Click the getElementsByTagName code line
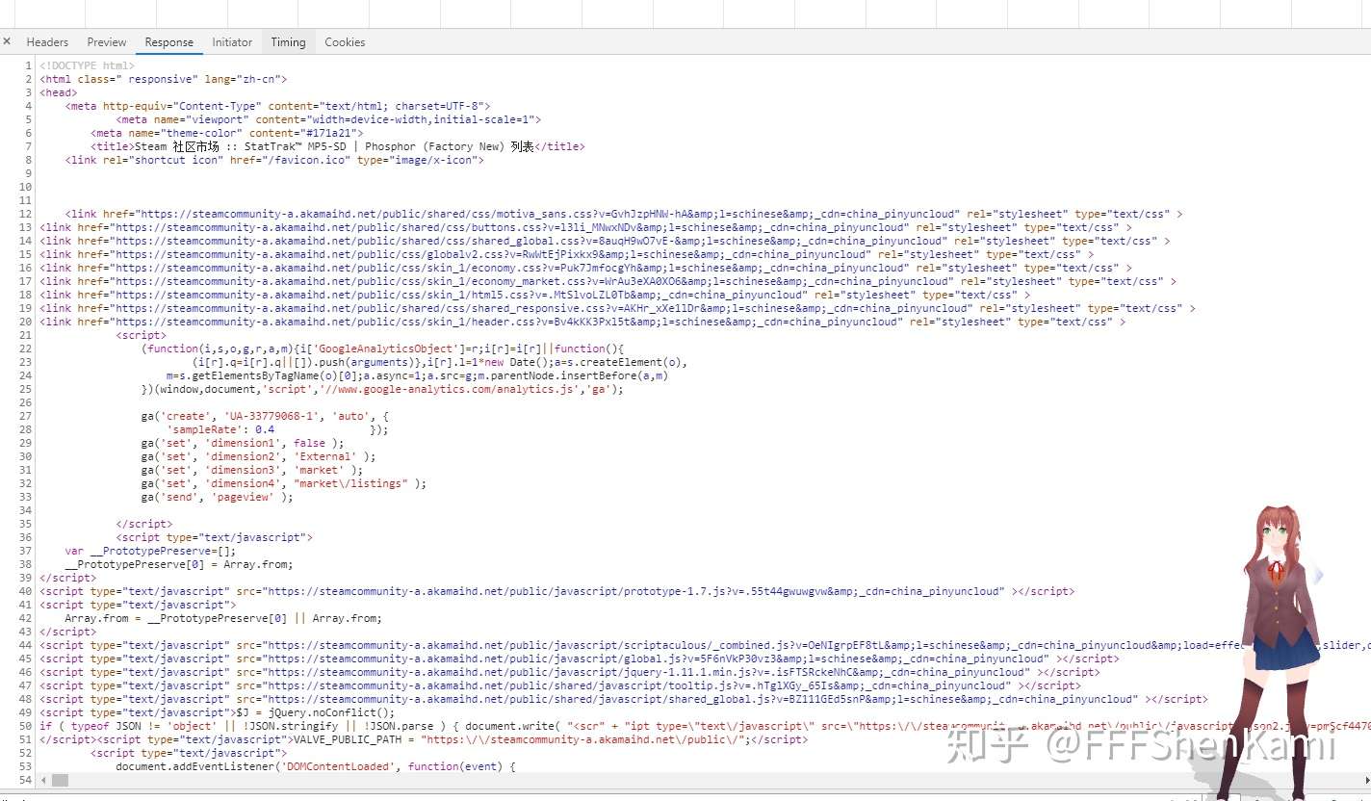1371x801 pixels. coord(417,375)
